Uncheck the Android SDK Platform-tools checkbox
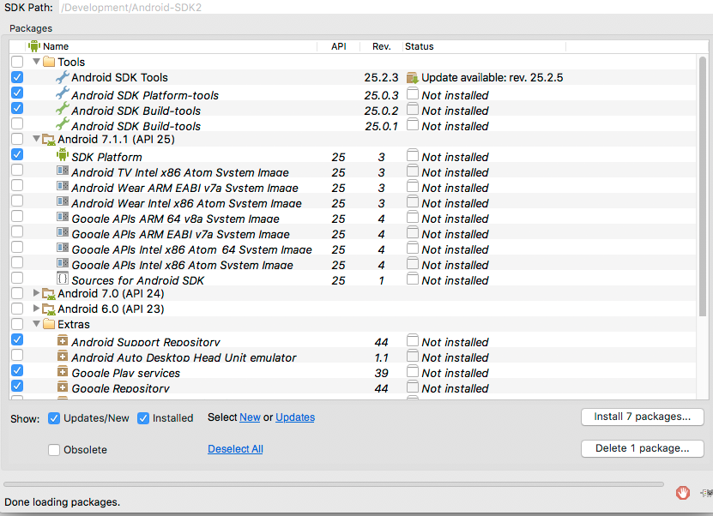The width and height of the screenshot is (713, 516). (17, 93)
